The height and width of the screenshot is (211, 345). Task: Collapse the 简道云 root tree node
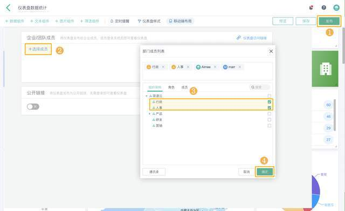click(x=147, y=96)
